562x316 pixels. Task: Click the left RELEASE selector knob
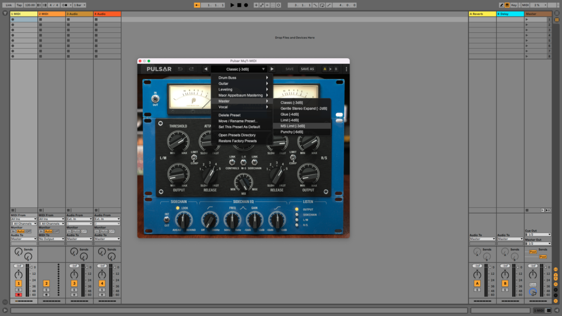point(210,174)
